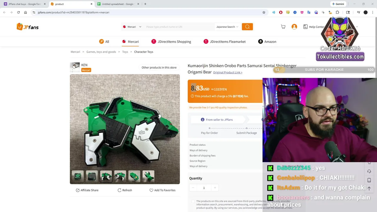Screen dimensions: 377x212
Task: Reload the page in the browser
Action: (x=18, y=12)
